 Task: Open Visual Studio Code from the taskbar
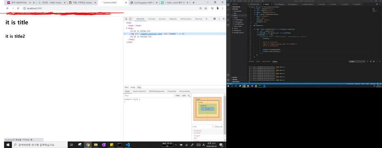pos(127,145)
